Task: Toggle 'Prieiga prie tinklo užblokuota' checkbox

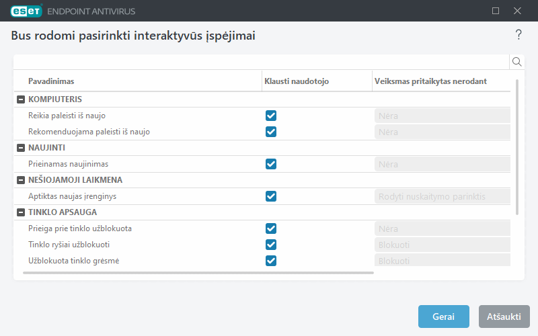Action: click(x=271, y=228)
